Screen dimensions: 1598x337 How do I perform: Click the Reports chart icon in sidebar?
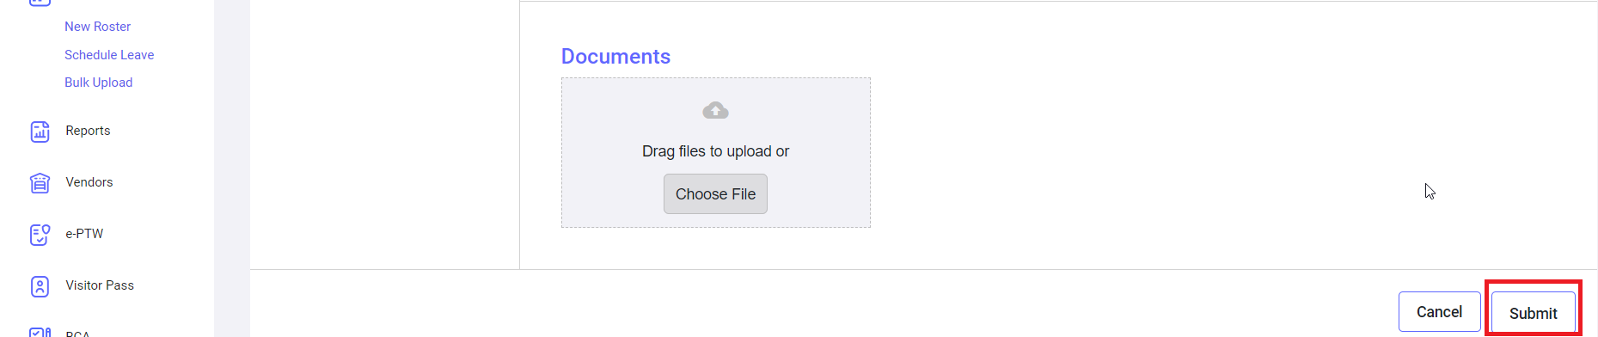coord(40,132)
